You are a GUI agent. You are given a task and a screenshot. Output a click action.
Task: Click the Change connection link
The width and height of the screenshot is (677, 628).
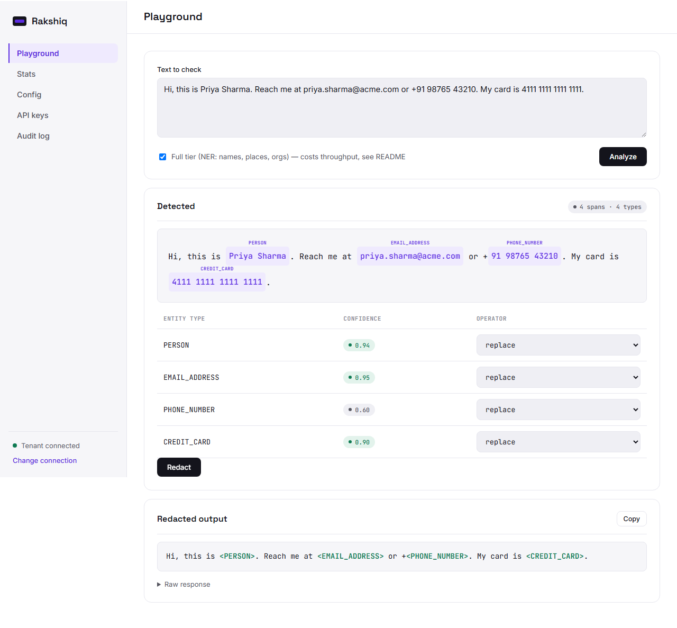(44, 461)
